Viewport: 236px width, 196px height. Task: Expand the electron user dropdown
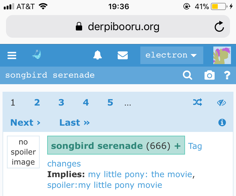click(172, 55)
